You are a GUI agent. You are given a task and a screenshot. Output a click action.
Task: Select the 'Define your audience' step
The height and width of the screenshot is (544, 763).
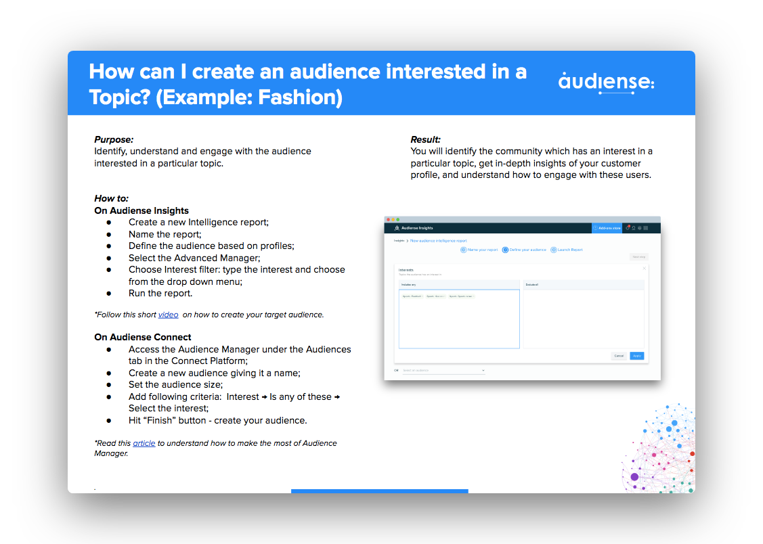pyautogui.click(x=524, y=250)
